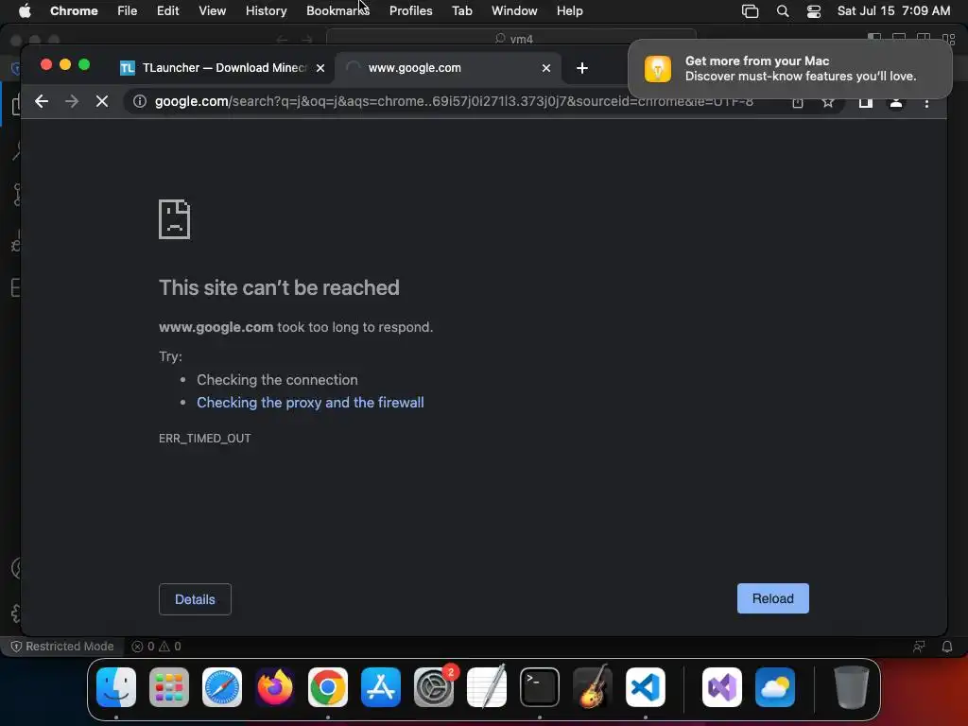Click Restricted Mode in VS Code status bar

coord(62,647)
